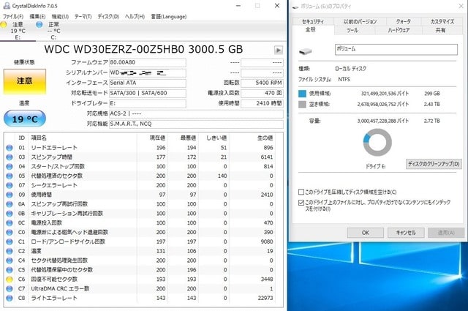Click the blue status icon for attribute C7
The height and width of the screenshot is (311, 468).
pos(10,289)
